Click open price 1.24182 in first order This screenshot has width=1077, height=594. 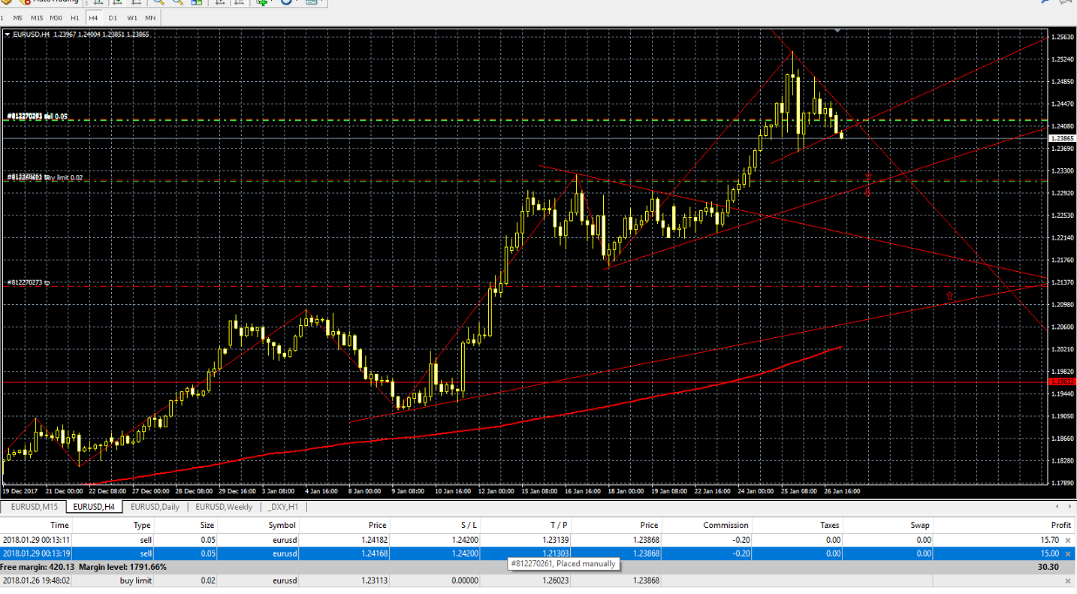[x=373, y=540]
